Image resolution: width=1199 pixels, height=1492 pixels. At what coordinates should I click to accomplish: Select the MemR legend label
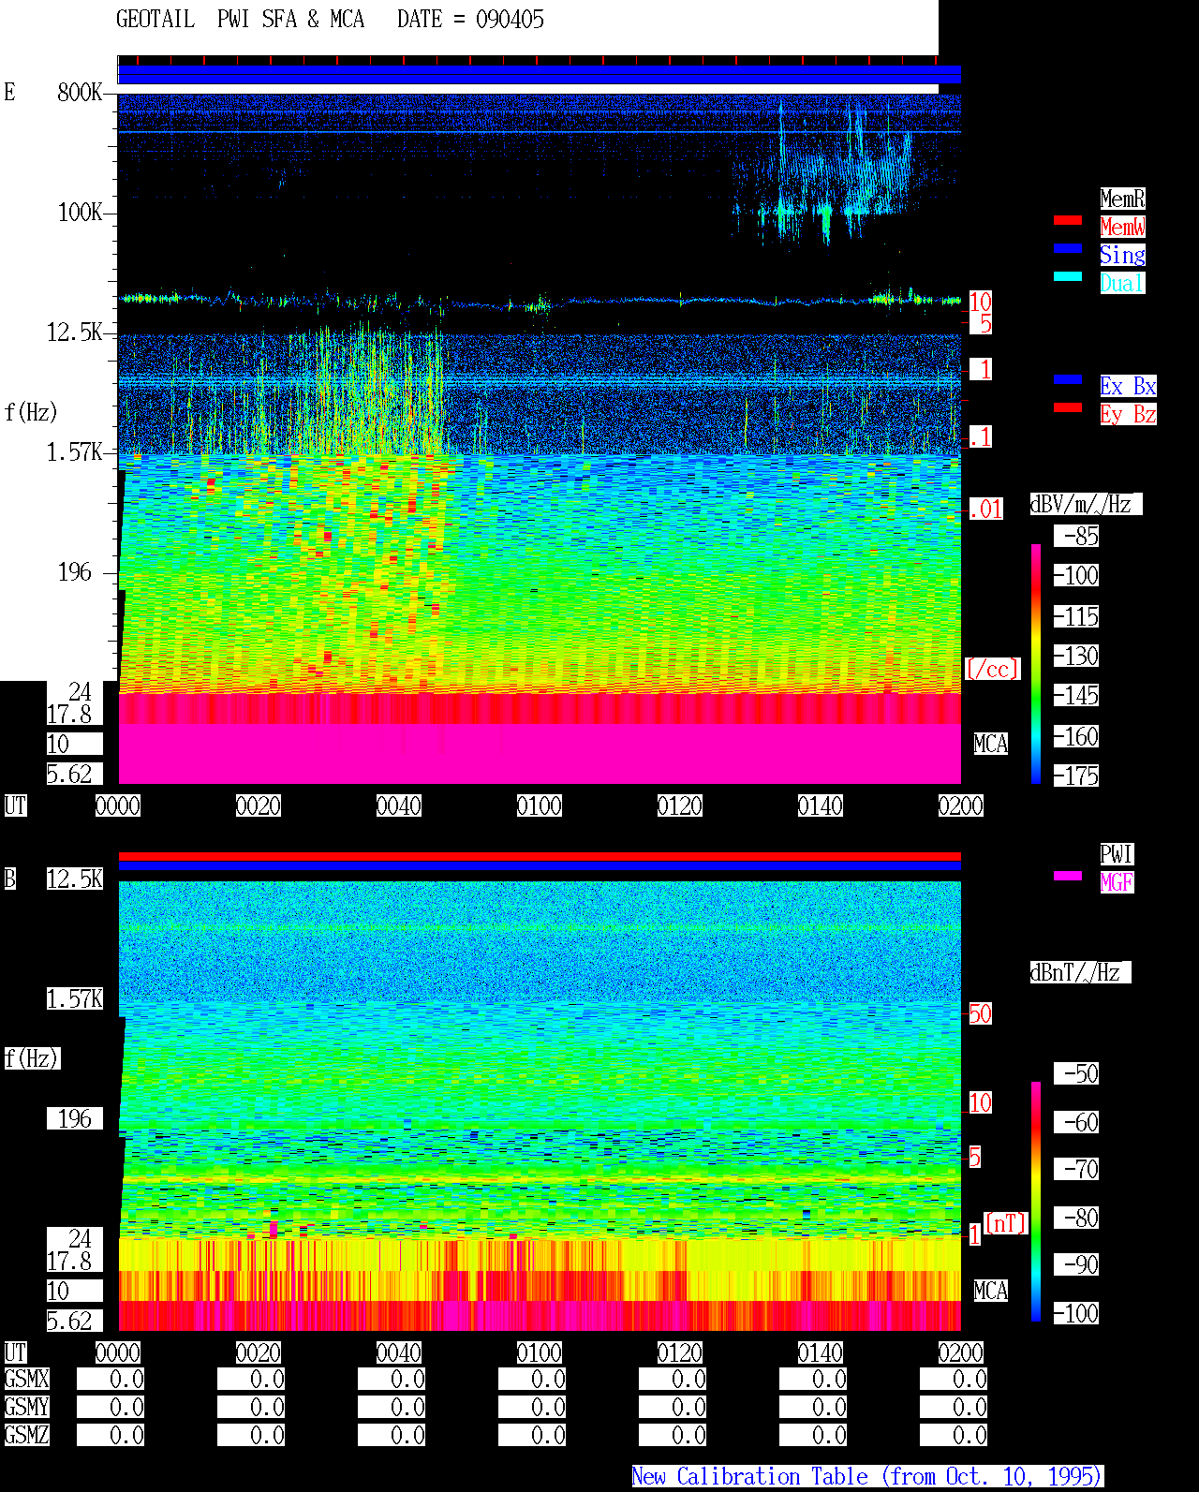coord(1122,199)
